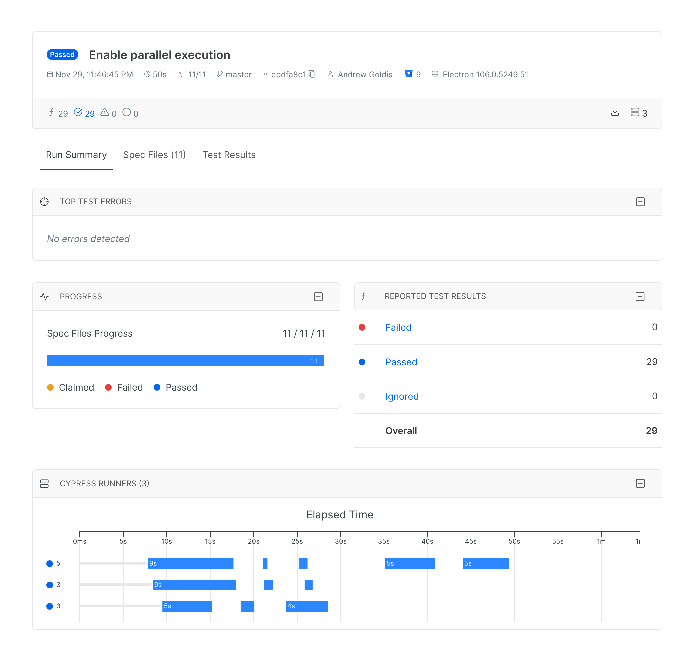The width and height of the screenshot is (693, 662).
Task: Click the blue spec files progress bar
Action: pyautogui.click(x=185, y=360)
